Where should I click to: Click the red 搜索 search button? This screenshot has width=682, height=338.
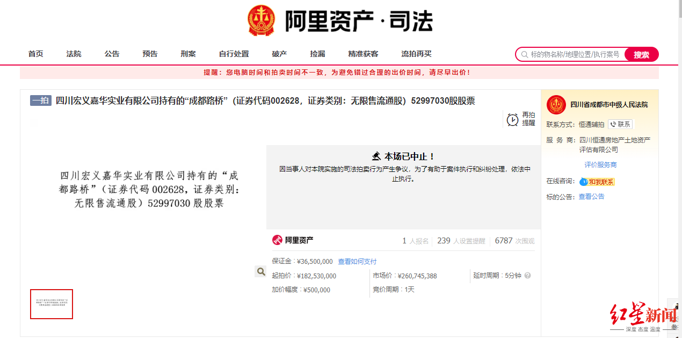coord(642,54)
